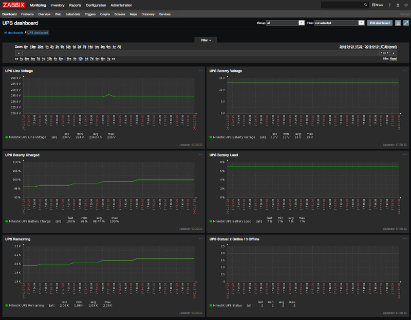
Task: Open the user profile icon
Action: 398,5
